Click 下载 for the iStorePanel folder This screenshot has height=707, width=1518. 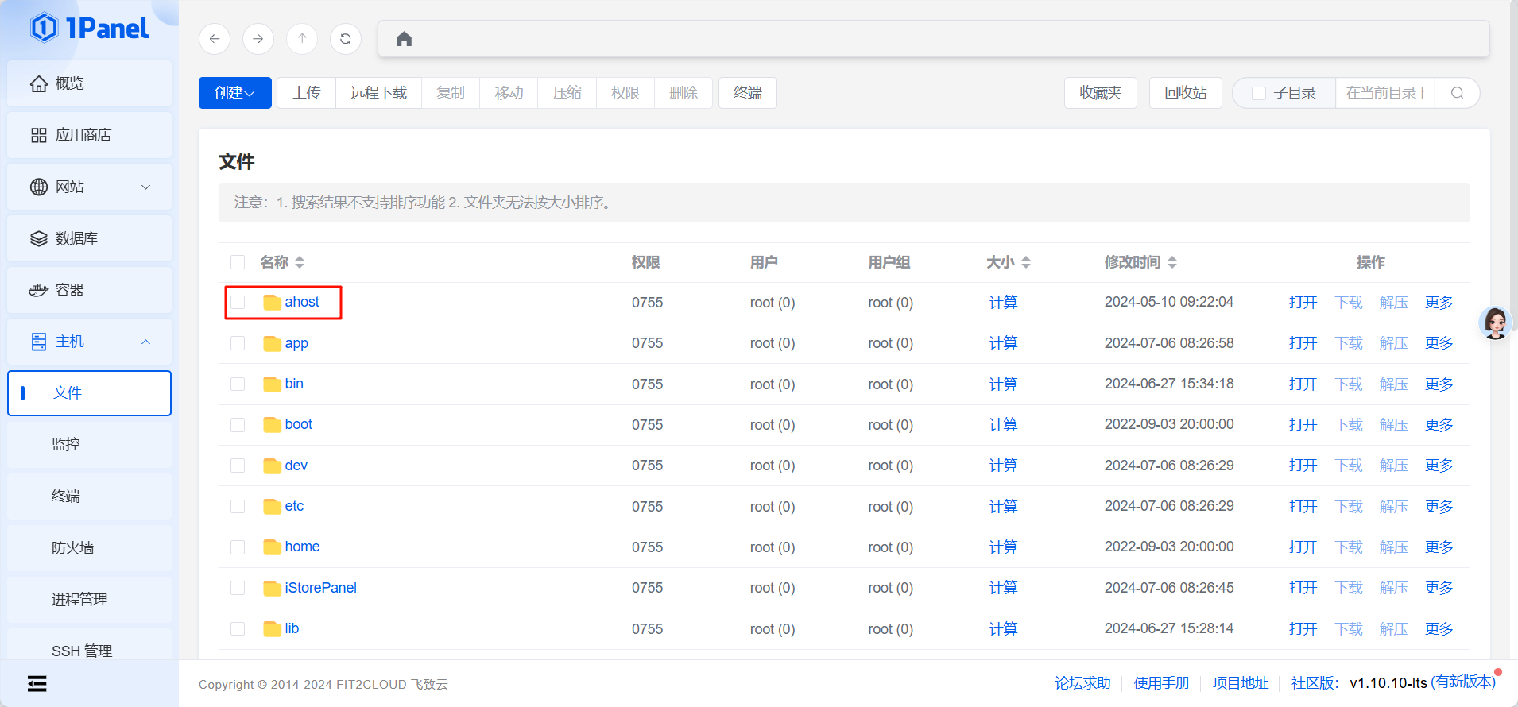(x=1349, y=588)
